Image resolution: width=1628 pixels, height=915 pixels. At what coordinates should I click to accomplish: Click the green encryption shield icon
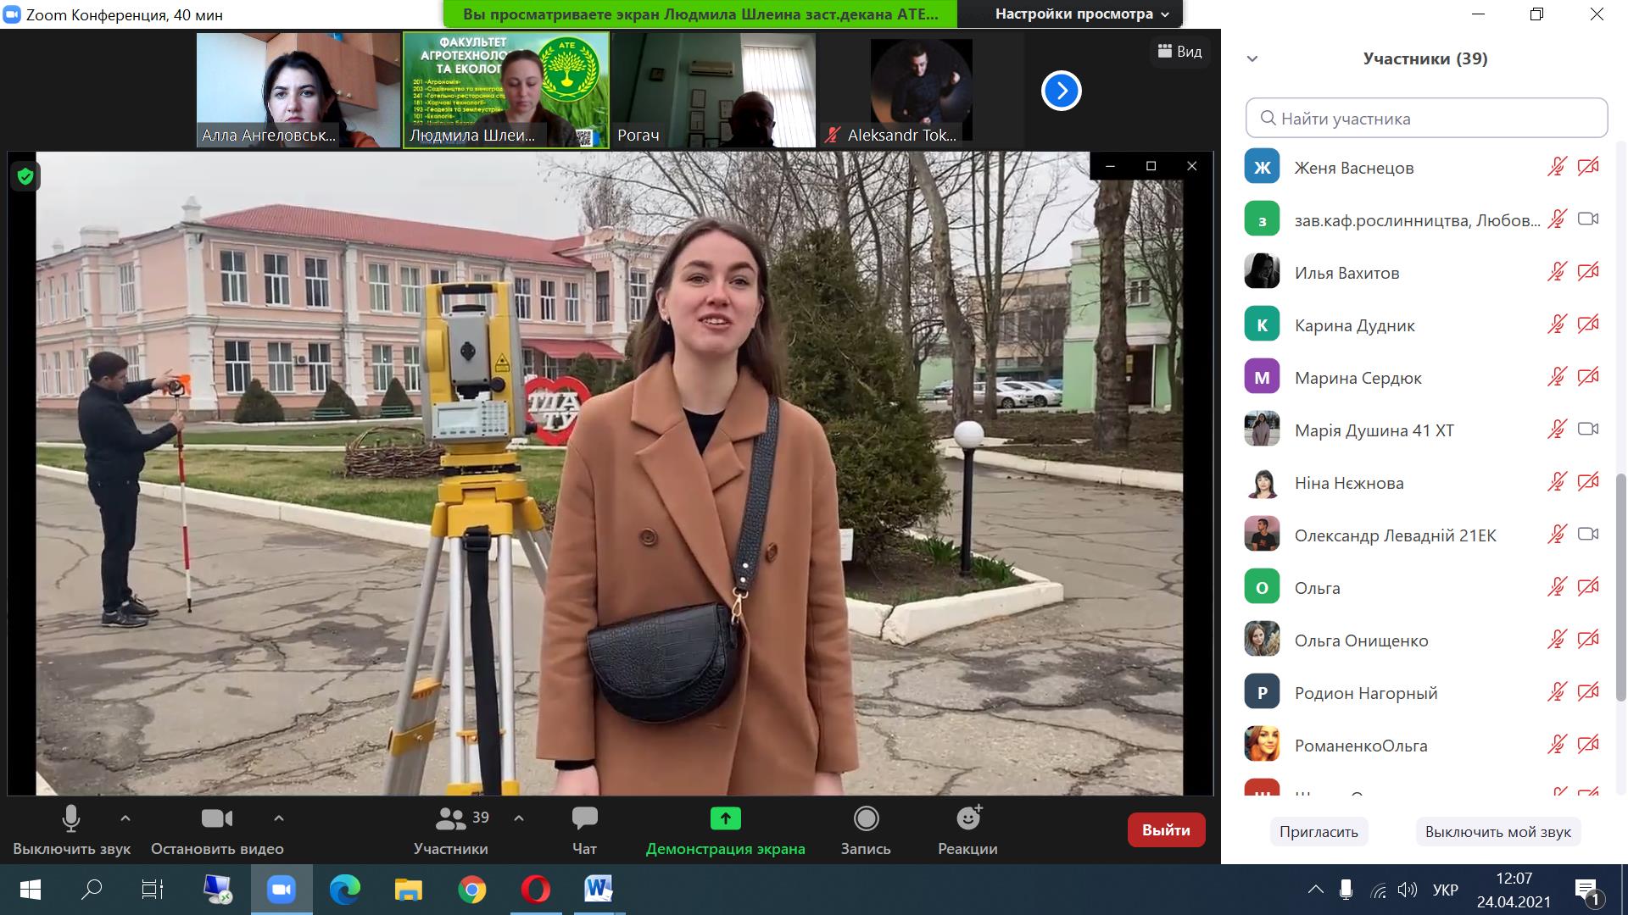click(x=25, y=176)
